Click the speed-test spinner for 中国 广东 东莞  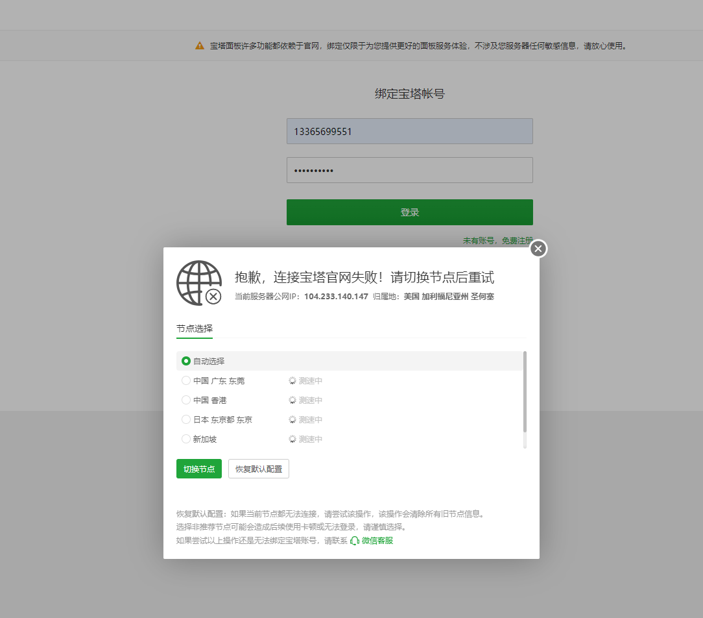coord(292,380)
